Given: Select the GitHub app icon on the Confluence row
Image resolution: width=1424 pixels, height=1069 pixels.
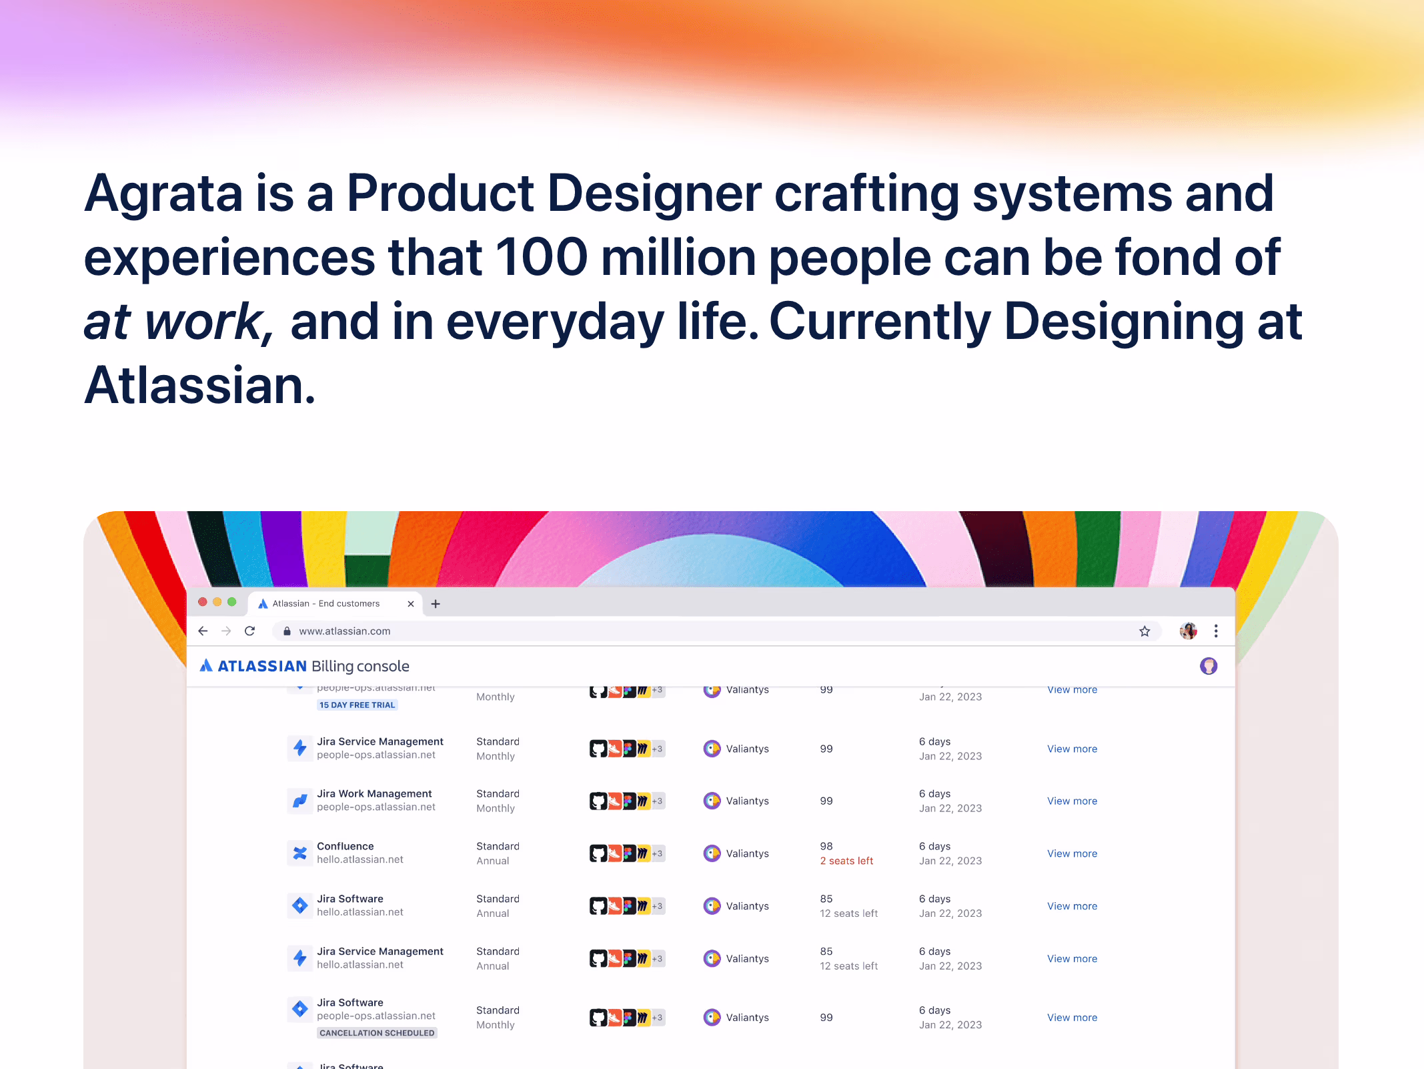Looking at the screenshot, I should [598, 853].
